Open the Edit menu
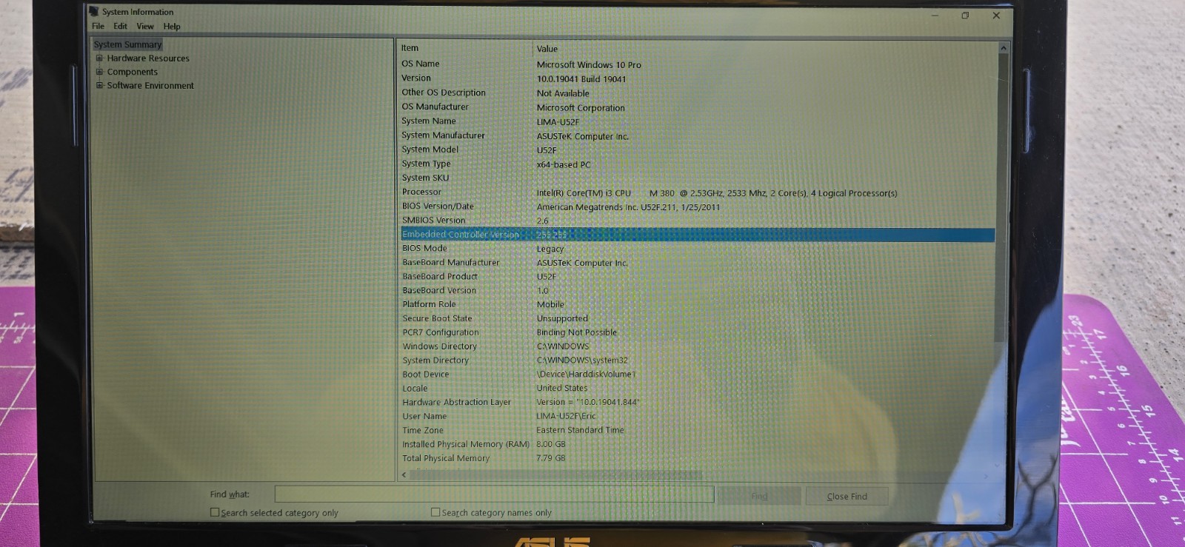The image size is (1185, 547). click(120, 26)
